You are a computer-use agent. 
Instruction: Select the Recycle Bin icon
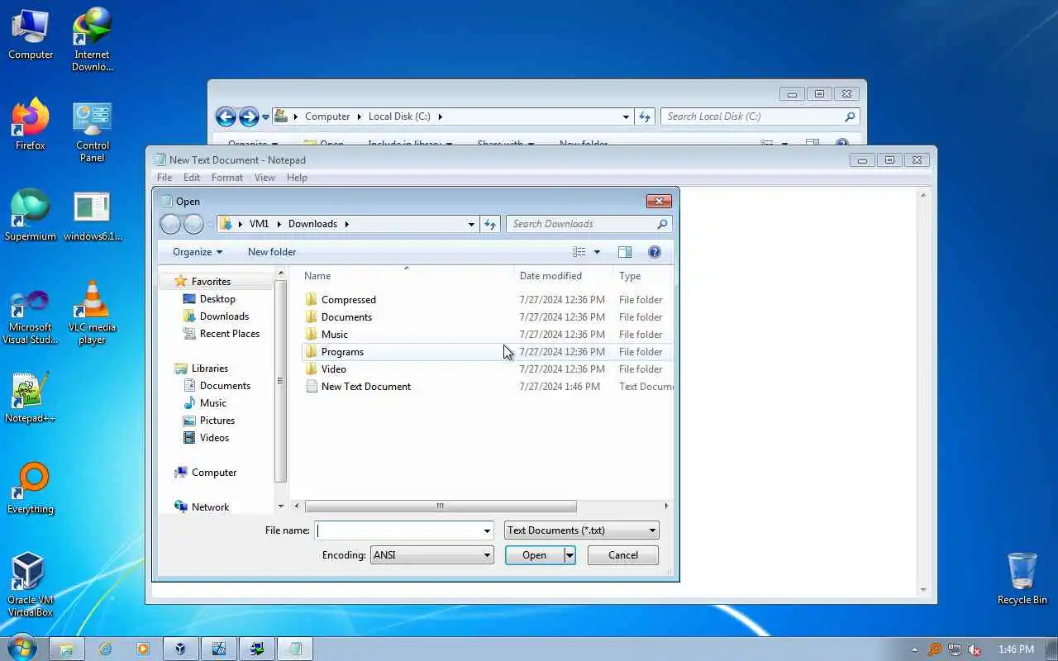point(1022,578)
